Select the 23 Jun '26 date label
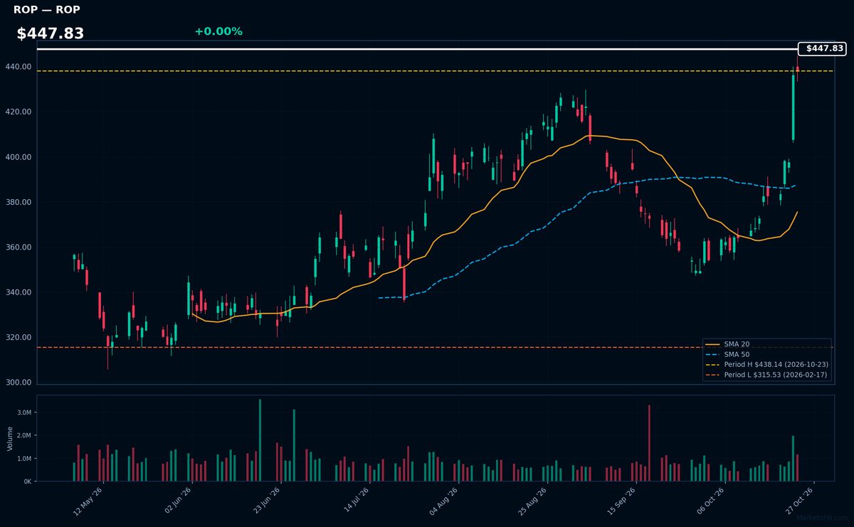 click(266, 500)
